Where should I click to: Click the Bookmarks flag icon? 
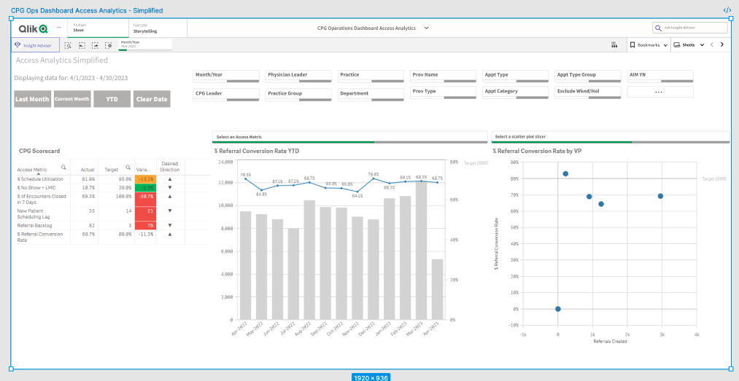tap(632, 45)
